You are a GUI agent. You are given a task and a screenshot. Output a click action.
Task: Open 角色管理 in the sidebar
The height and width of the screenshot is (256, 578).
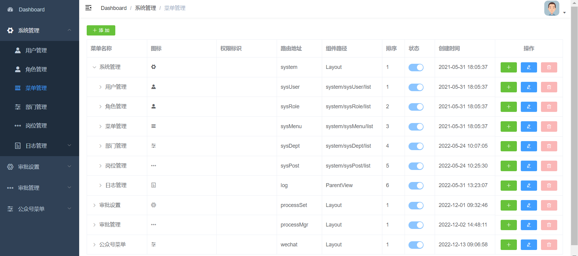click(39, 69)
